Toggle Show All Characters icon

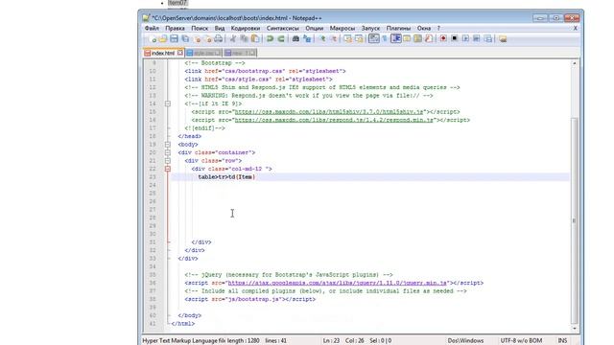(385, 38)
